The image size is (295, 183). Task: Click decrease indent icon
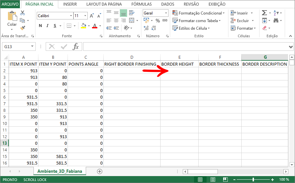pyautogui.click(x=109, y=28)
